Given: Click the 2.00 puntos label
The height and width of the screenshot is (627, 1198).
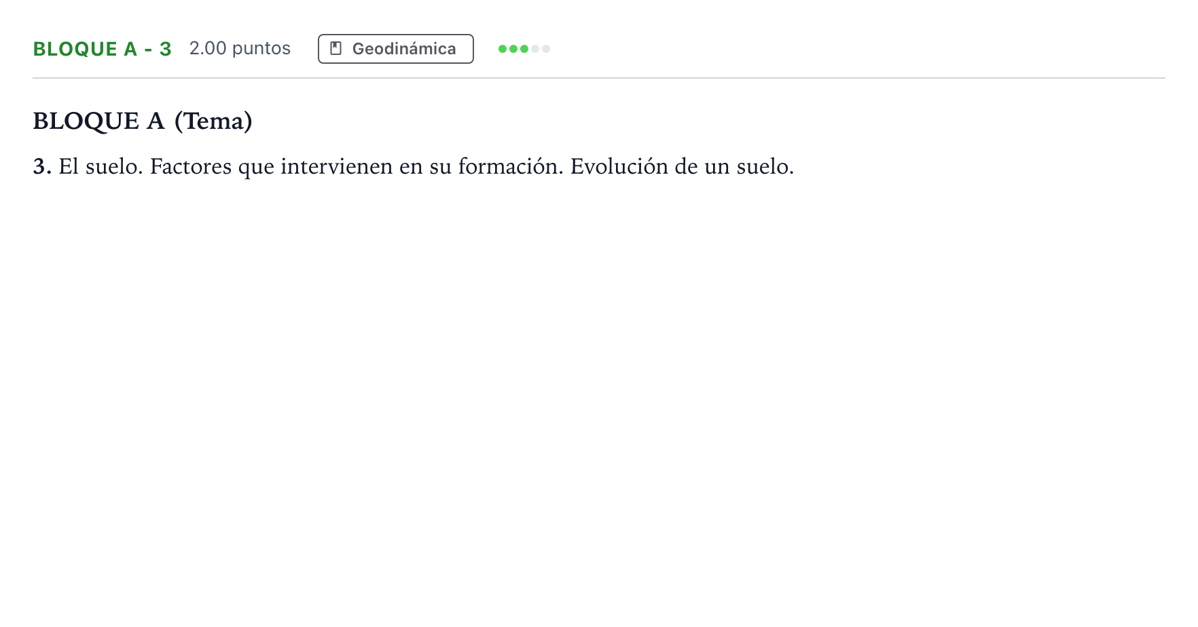Looking at the screenshot, I should click(x=240, y=48).
